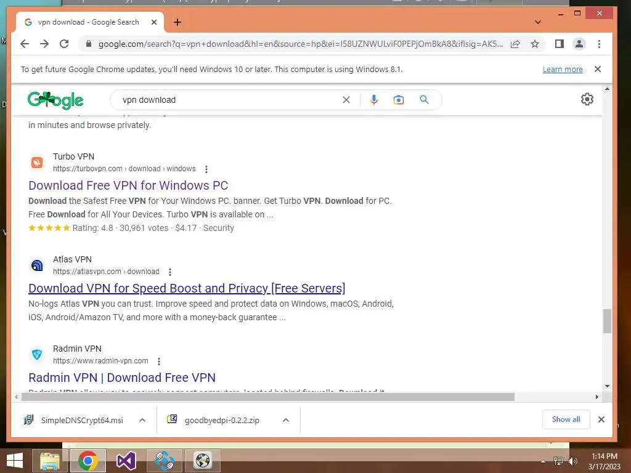Click the Atlas VPN favicon
The width and height of the screenshot is (631, 473).
(37, 265)
